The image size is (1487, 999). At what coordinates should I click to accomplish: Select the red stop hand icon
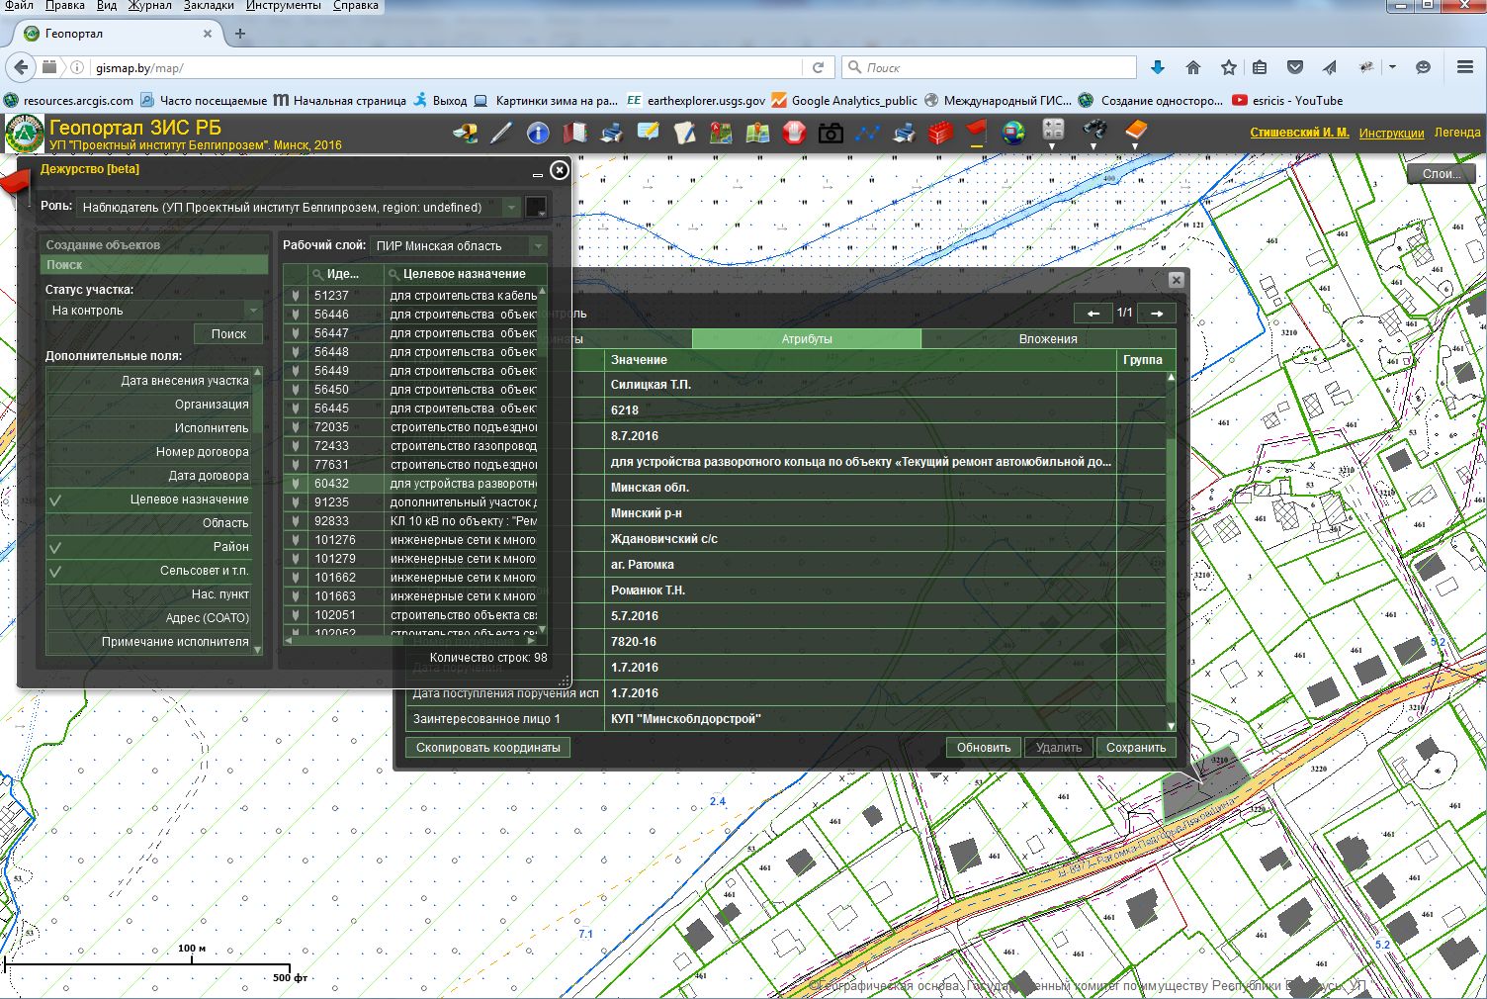(x=794, y=133)
